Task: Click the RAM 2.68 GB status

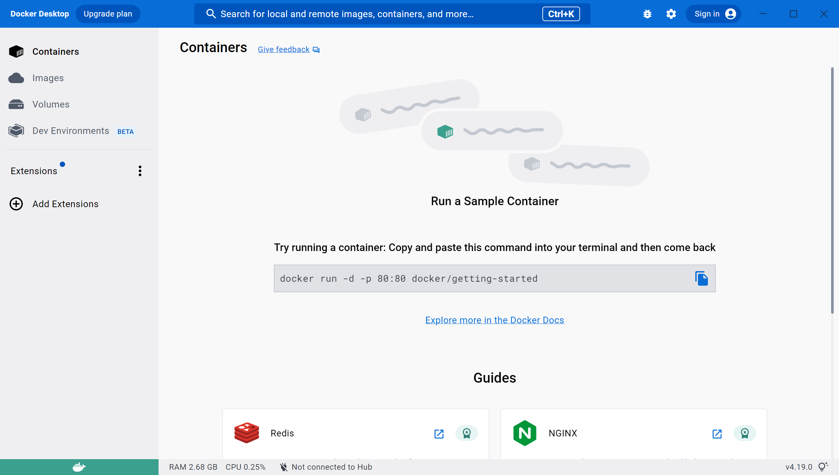Action: 193,467
